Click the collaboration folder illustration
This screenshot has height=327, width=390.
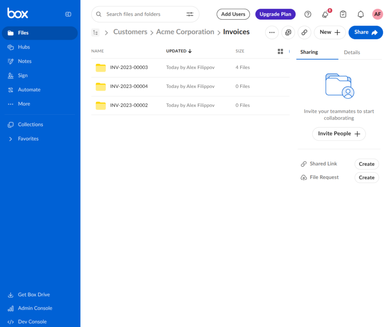[x=340, y=86]
